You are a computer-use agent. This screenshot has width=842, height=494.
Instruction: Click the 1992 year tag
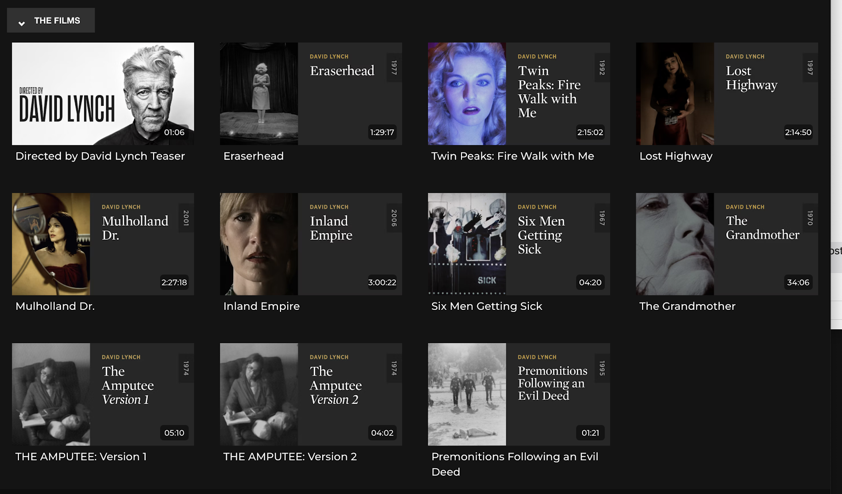pyautogui.click(x=602, y=67)
